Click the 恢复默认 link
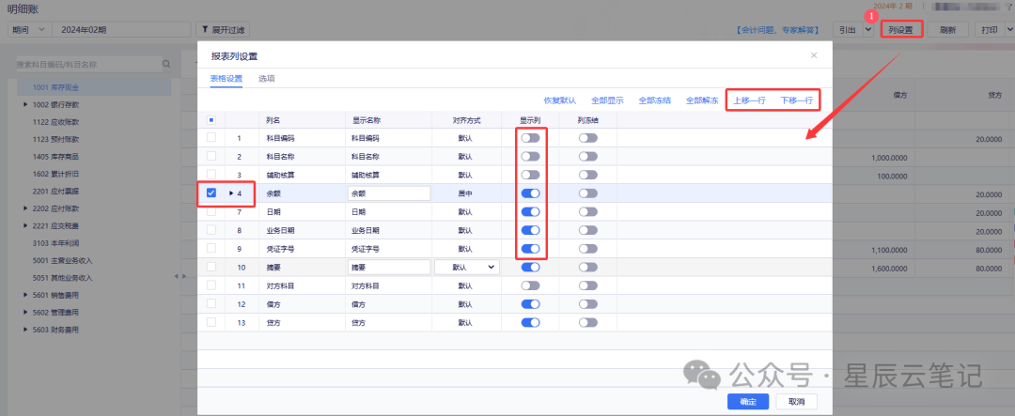The height and width of the screenshot is (416, 1015). (559, 100)
